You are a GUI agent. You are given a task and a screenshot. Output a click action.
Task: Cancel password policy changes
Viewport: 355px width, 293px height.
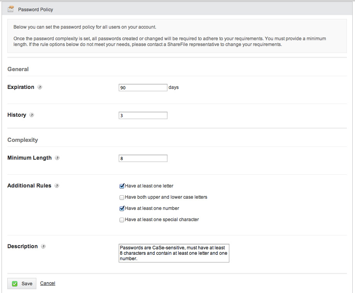[x=48, y=283]
